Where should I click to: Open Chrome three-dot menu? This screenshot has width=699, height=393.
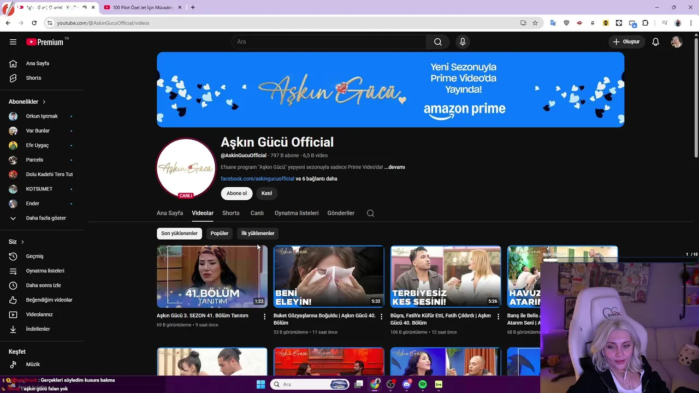pos(691,23)
